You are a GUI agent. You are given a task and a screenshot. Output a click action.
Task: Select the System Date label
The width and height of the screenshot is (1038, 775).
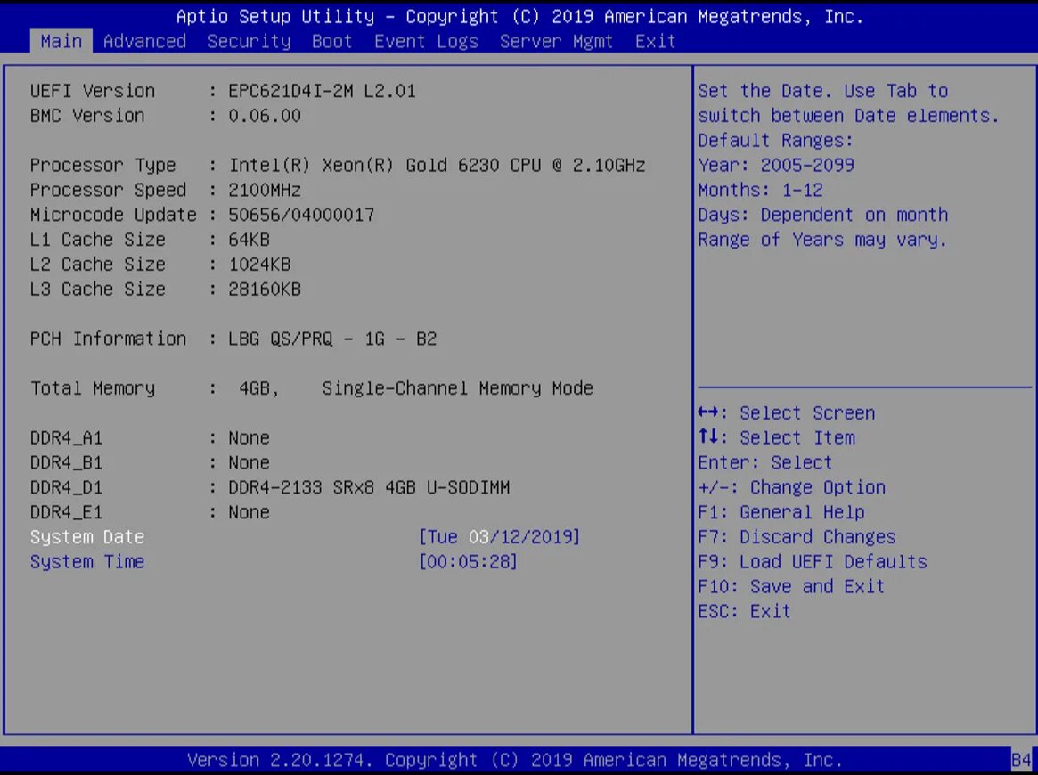(x=87, y=537)
